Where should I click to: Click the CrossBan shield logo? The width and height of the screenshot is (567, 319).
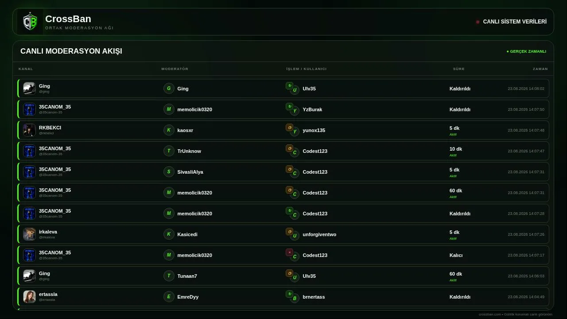click(x=30, y=22)
